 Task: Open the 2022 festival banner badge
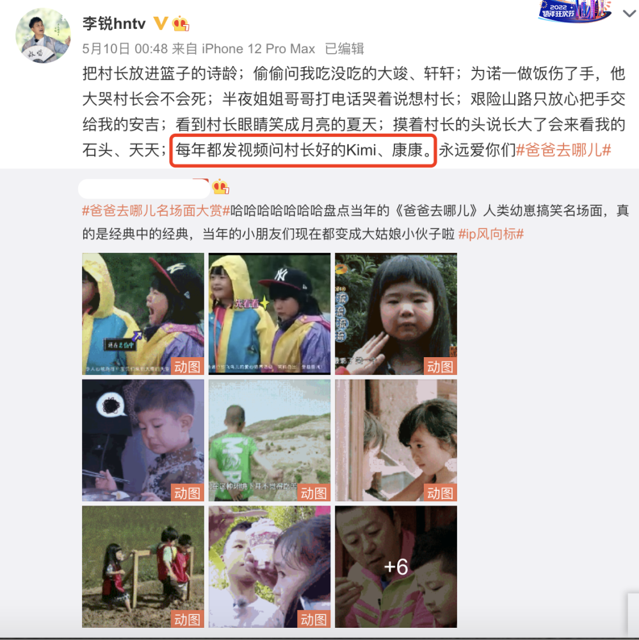click(x=575, y=11)
